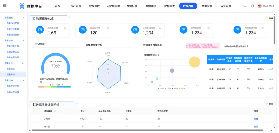
Task: Select the active 数据质量 tab
Action: click(188, 6)
